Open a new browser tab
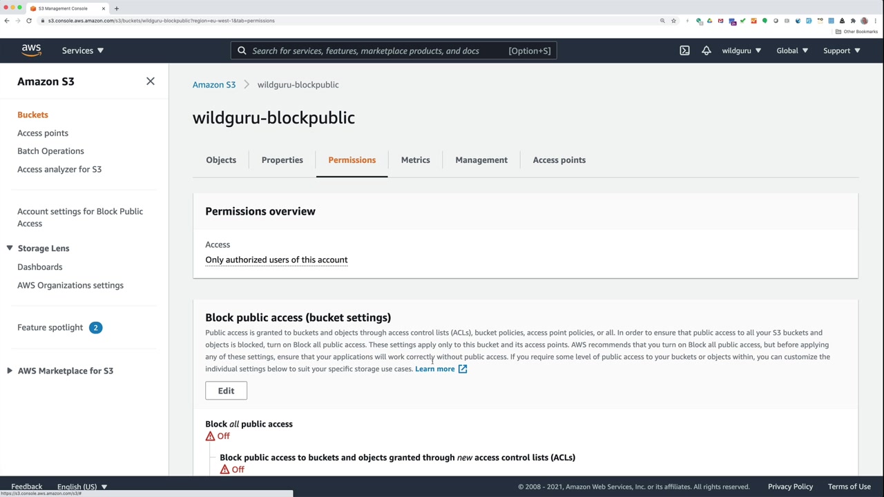Viewport: 884px width, 497px height. pos(117,8)
